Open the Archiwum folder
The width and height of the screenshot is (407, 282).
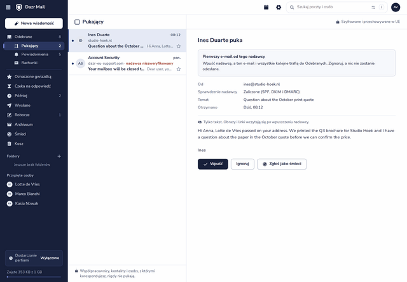pyautogui.click(x=34, y=124)
